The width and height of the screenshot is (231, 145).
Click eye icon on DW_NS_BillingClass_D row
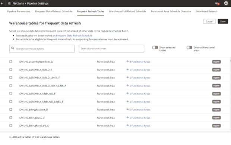(x=127, y=117)
